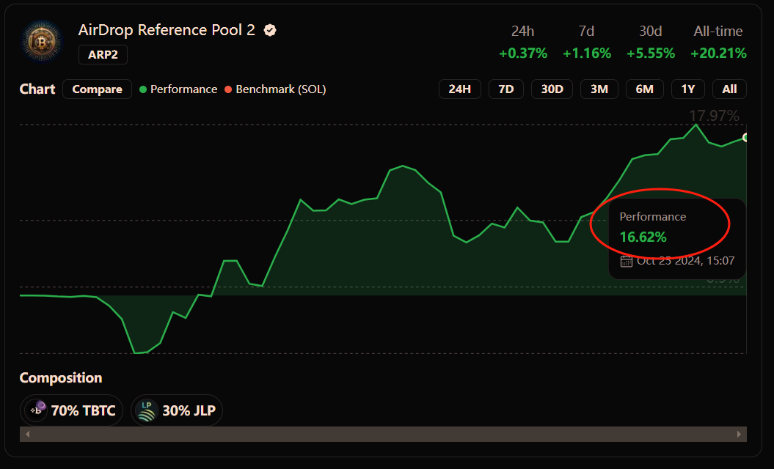Choose the 6M chart range
Viewport: 774px width, 469px height.
point(645,89)
